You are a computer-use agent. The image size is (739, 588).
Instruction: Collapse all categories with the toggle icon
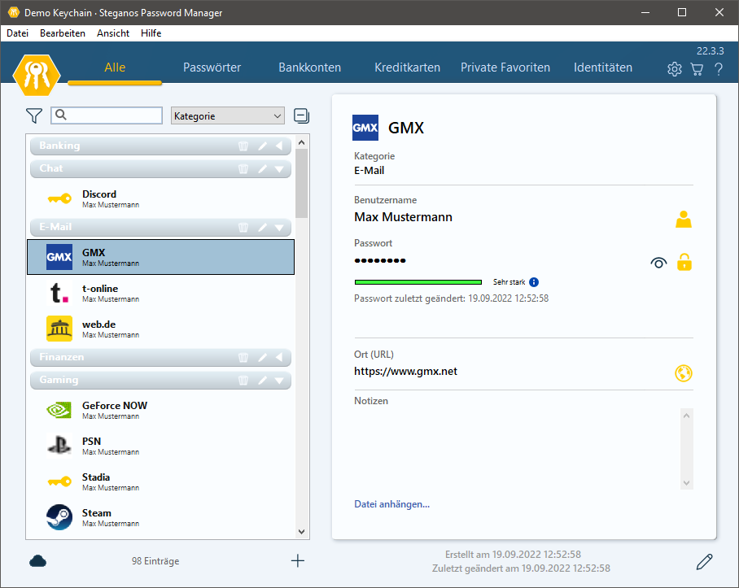tap(301, 115)
